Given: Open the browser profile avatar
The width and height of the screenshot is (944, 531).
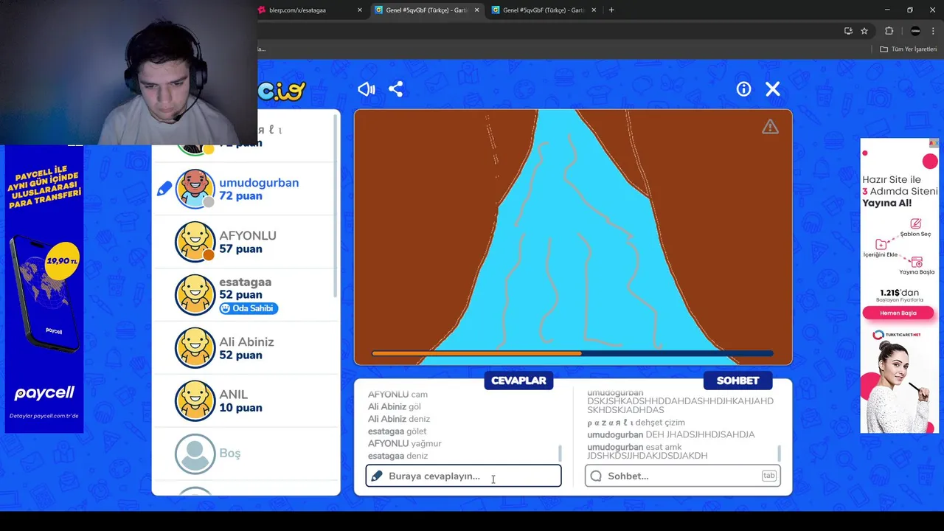Looking at the screenshot, I should 915,31.
